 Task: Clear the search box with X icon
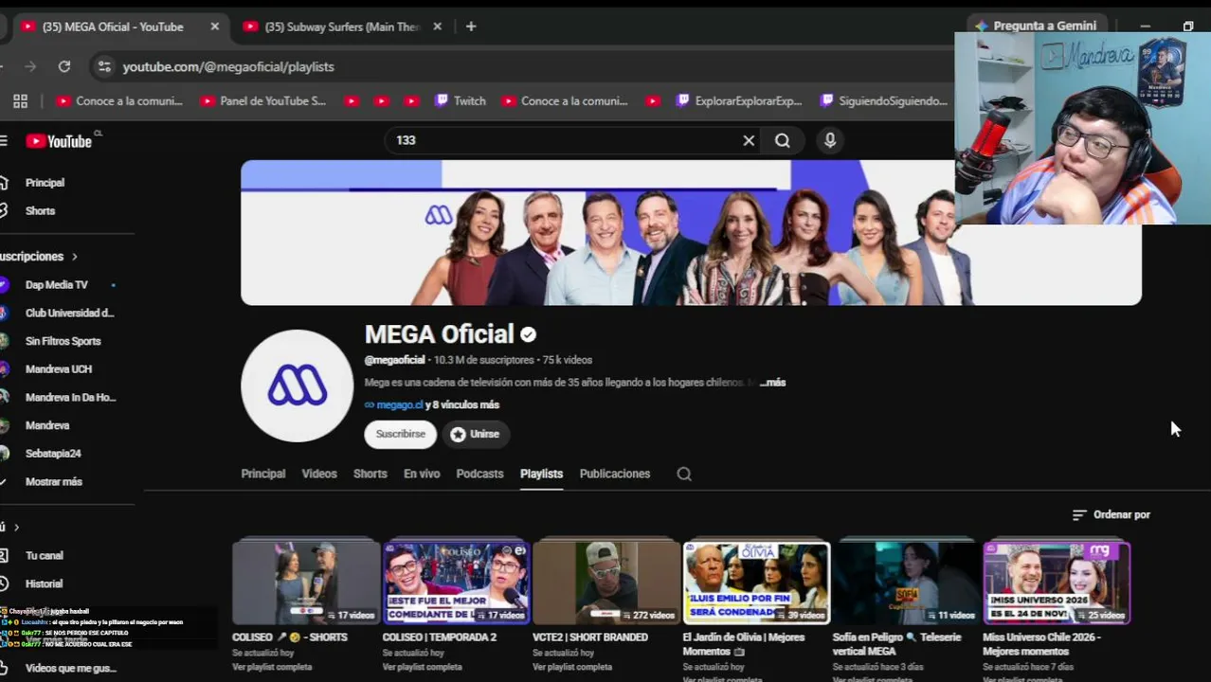coord(749,140)
